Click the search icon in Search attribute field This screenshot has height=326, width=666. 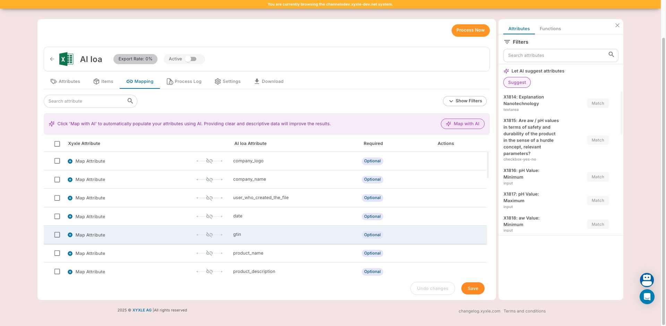[x=130, y=101]
